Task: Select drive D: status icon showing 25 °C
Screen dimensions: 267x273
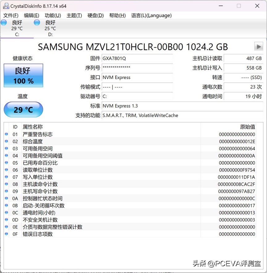Action: (36, 22)
